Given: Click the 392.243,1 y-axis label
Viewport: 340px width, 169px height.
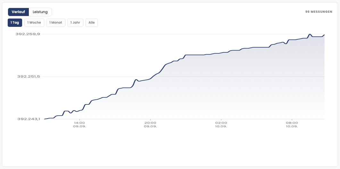Looking at the screenshot, I should click(29, 119).
